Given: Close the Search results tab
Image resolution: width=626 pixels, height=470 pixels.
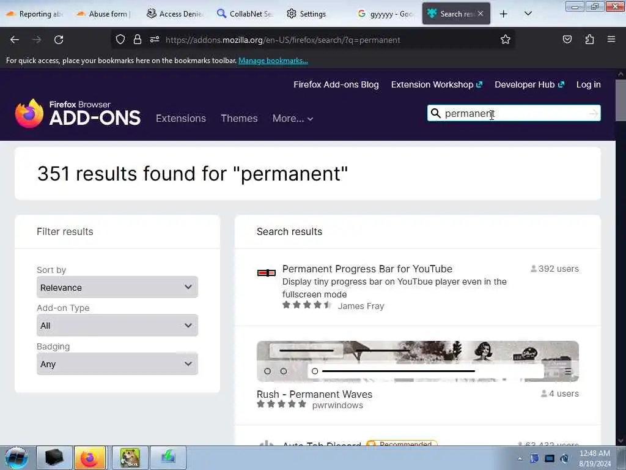Looking at the screenshot, I should [x=481, y=13].
